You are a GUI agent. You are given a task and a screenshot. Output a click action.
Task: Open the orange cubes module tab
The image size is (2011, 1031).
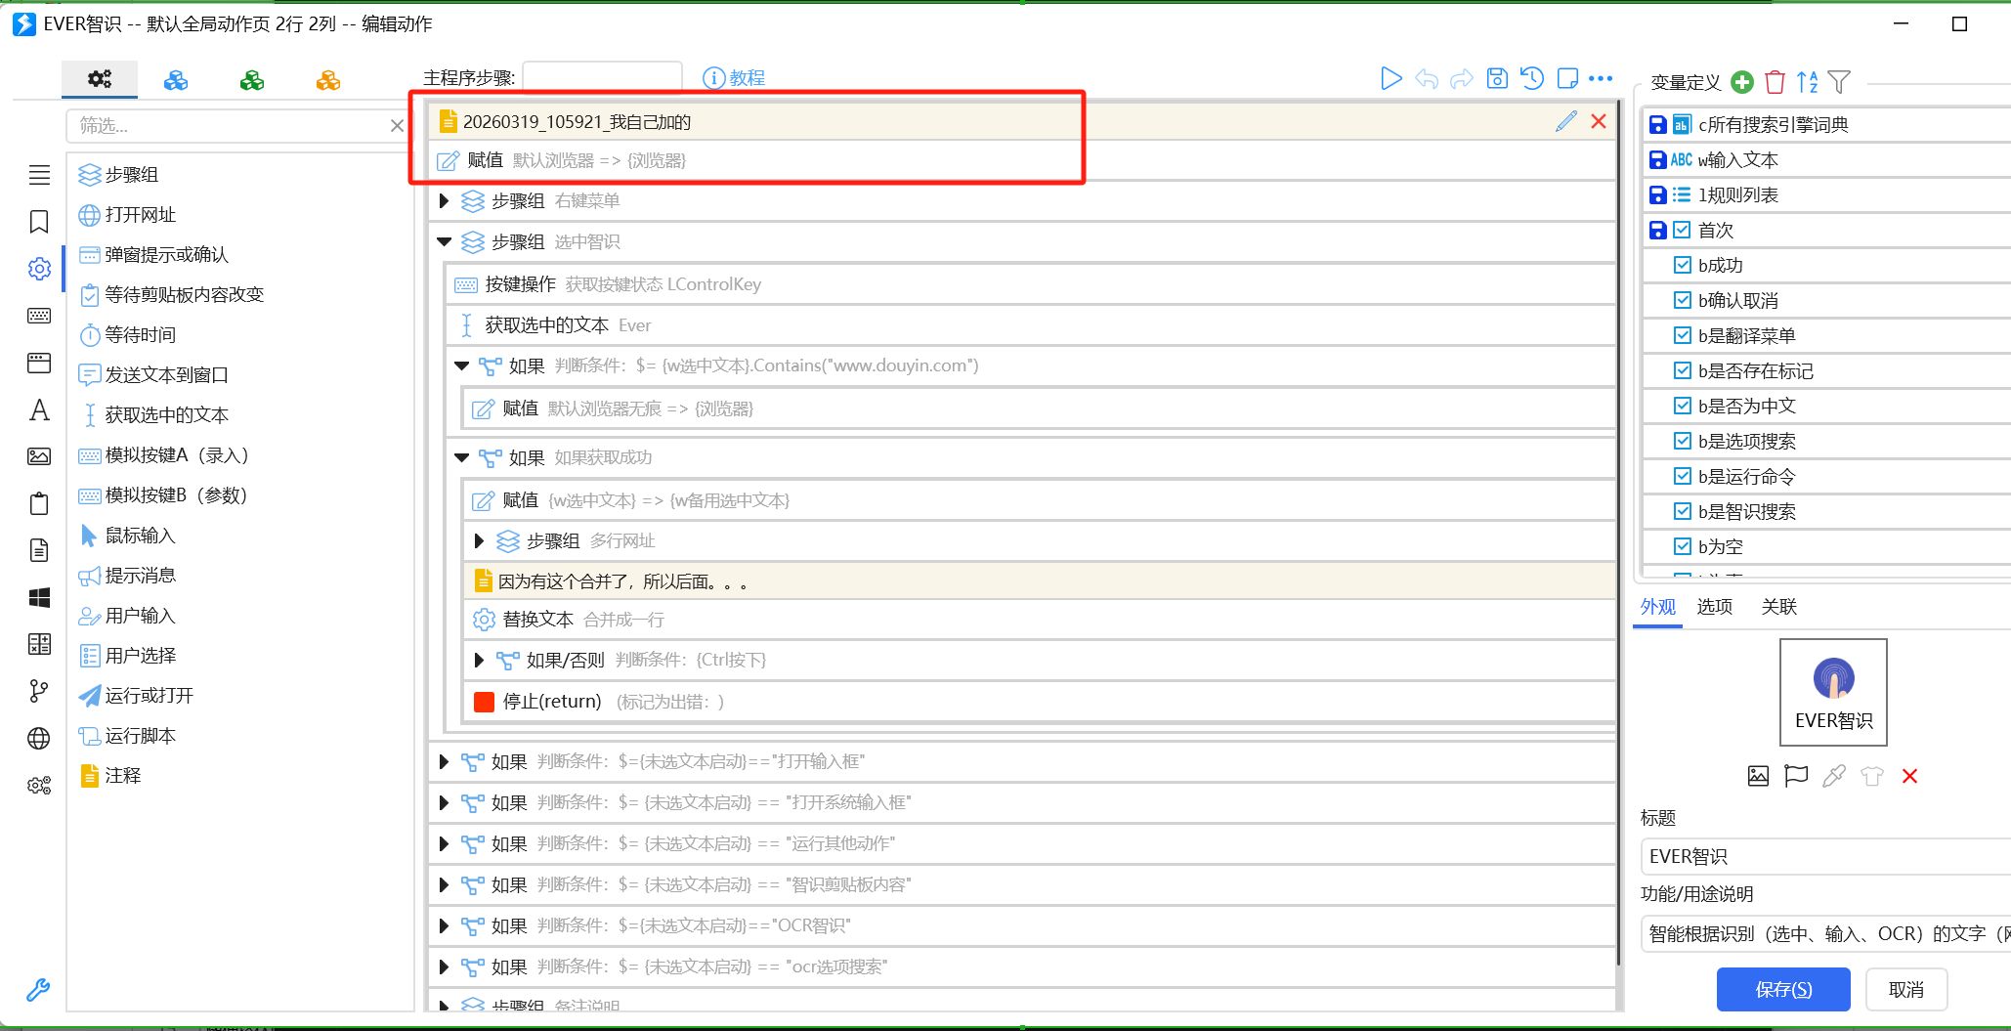328,80
